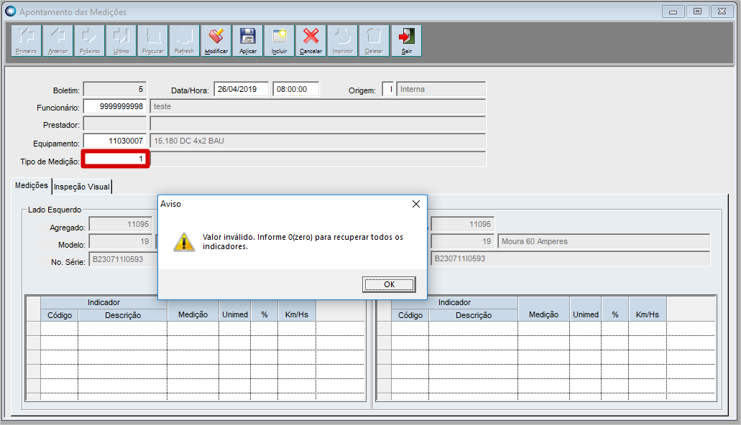This screenshot has width=741, height=425.
Task: Exit the form with Sair icon
Action: 407,40
